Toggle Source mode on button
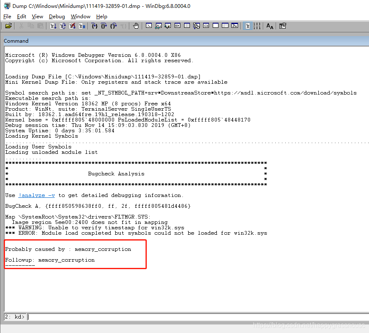Viewport: 369px width, 333px height. 248,26
